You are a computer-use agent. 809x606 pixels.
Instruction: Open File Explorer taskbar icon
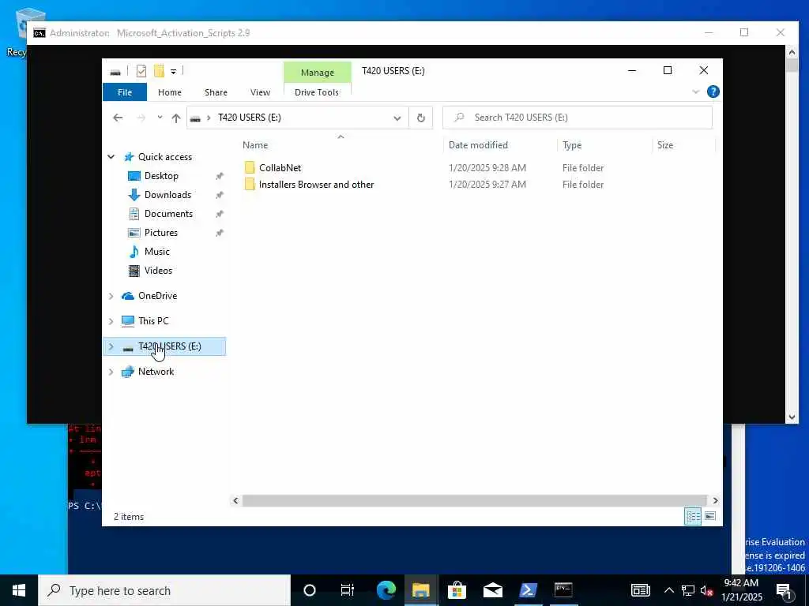coord(421,590)
